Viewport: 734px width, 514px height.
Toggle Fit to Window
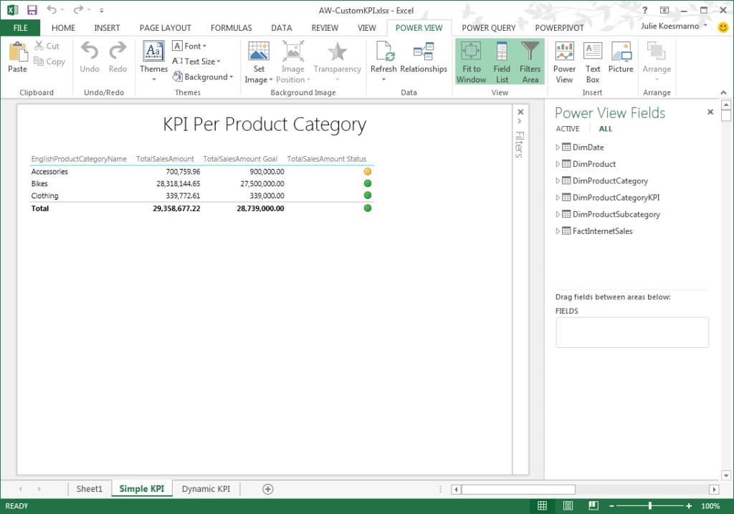[x=471, y=62]
